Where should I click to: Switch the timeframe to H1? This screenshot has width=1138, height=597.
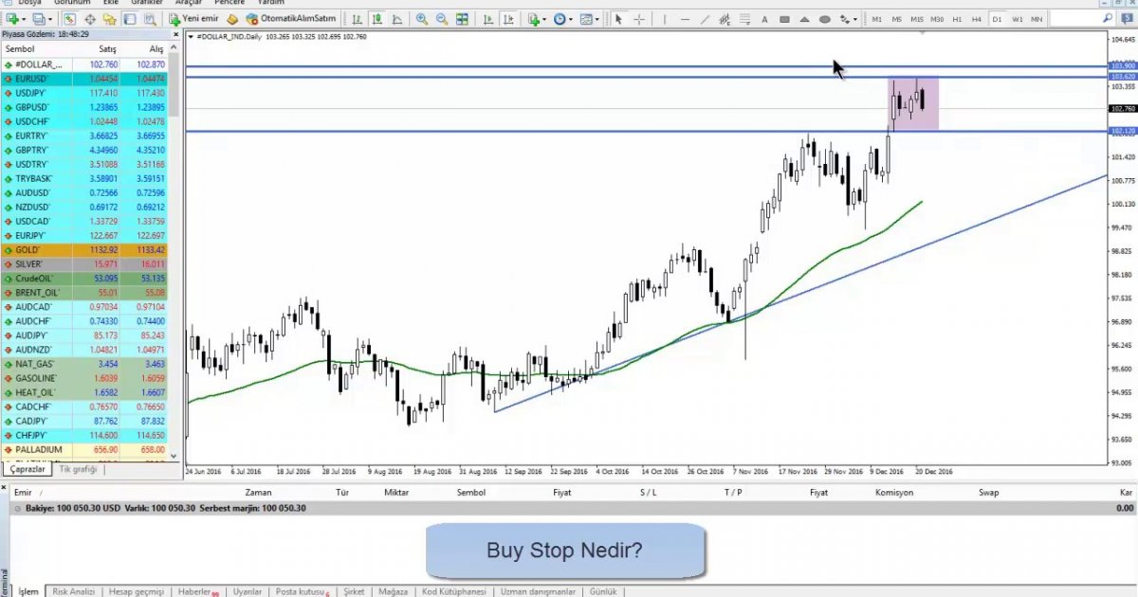point(958,19)
